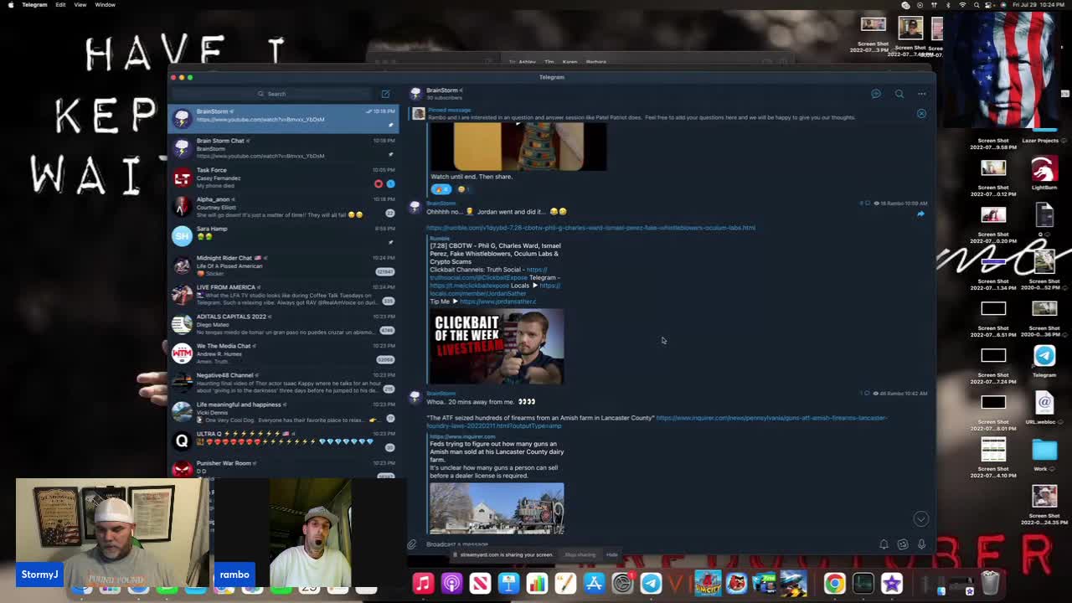Image resolution: width=1072 pixels, height=603 pixels.
Task: Open the ULTRA Q chat
Action: [x=283, y=441]
